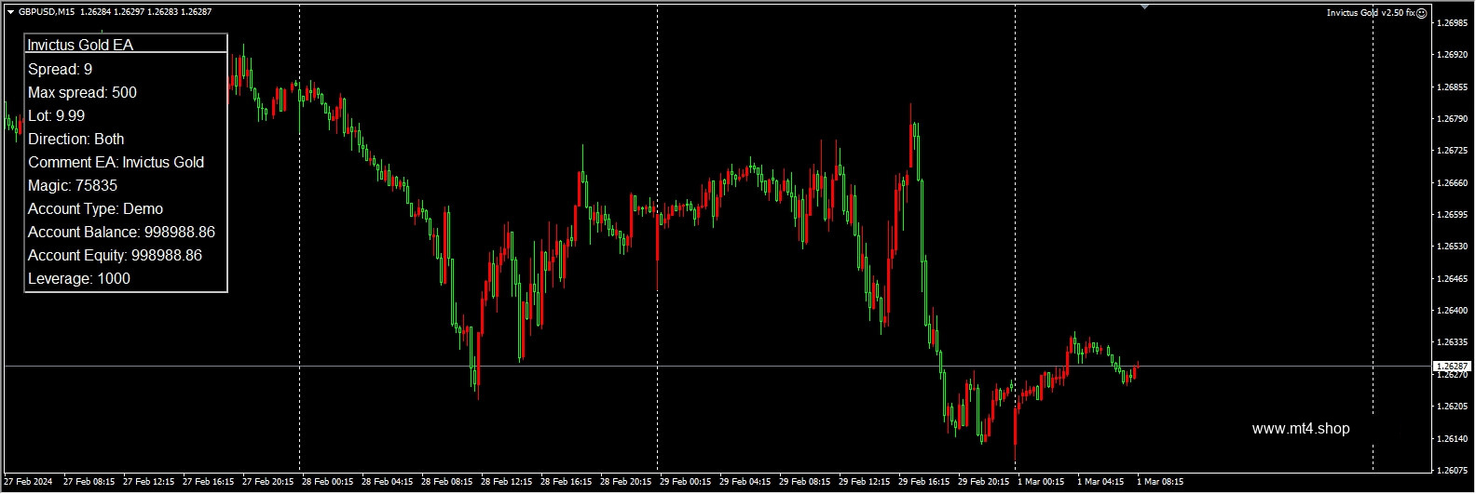Select the Leverage: 1000 row
Screen dimensions: 1476x494
pyautogui.click(x=79, y=278)
